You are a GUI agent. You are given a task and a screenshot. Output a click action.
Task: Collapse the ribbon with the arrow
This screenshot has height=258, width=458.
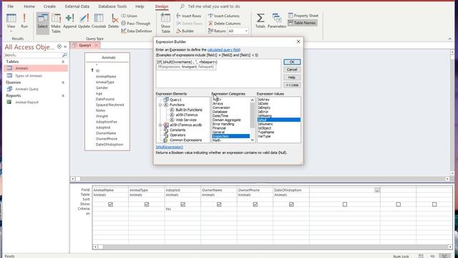point(450,39)
